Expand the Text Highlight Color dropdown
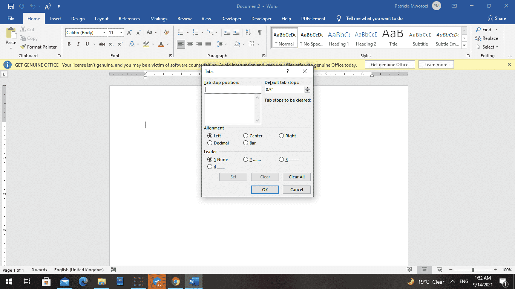Image resolution: width=515 pixels, height=289 pixels. pos(153,44)
